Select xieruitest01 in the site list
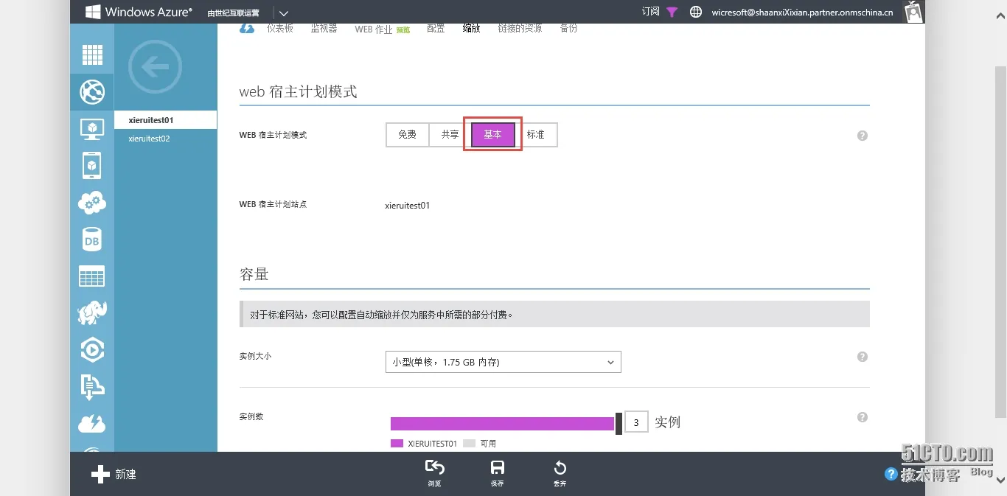This screenshot has width=1007, height=496. [x=166, y=119]
